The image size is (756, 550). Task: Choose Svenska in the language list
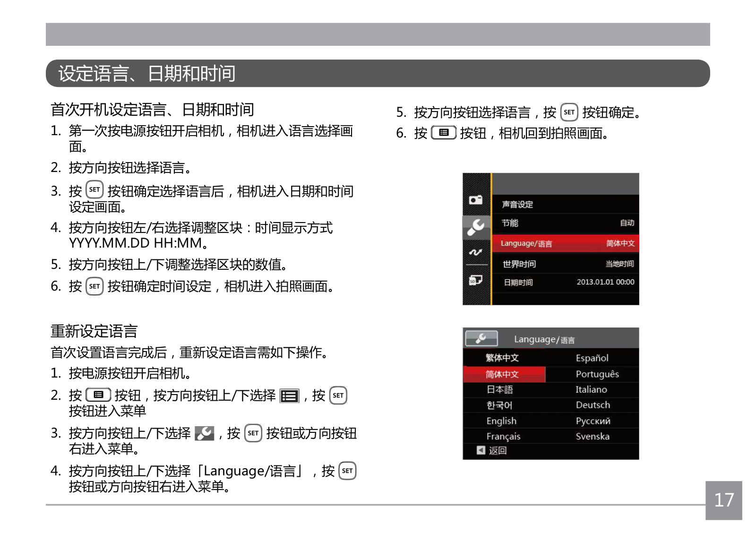click(x=593, y=437)
